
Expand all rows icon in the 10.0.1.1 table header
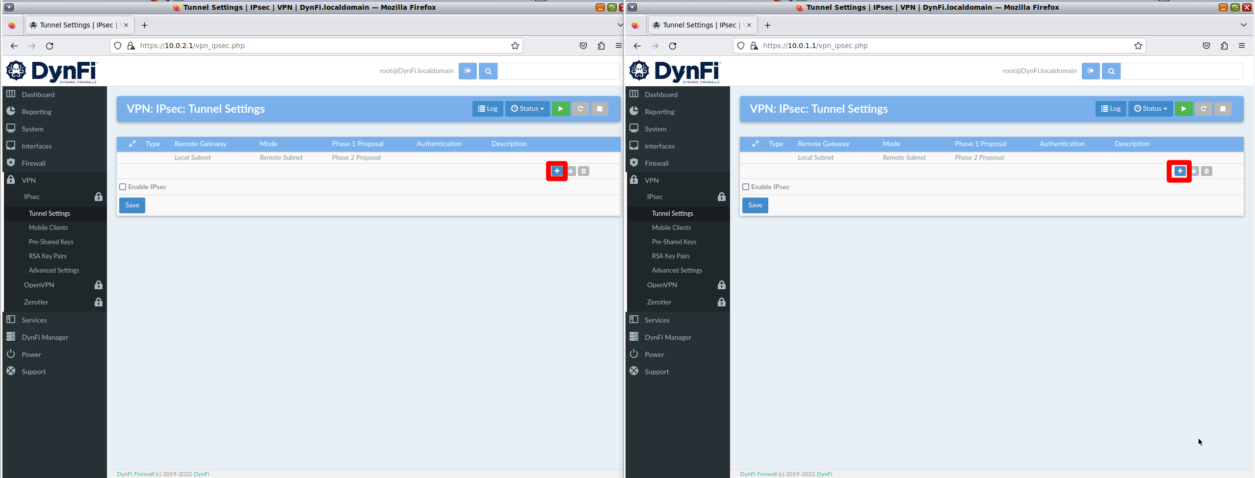755,144
